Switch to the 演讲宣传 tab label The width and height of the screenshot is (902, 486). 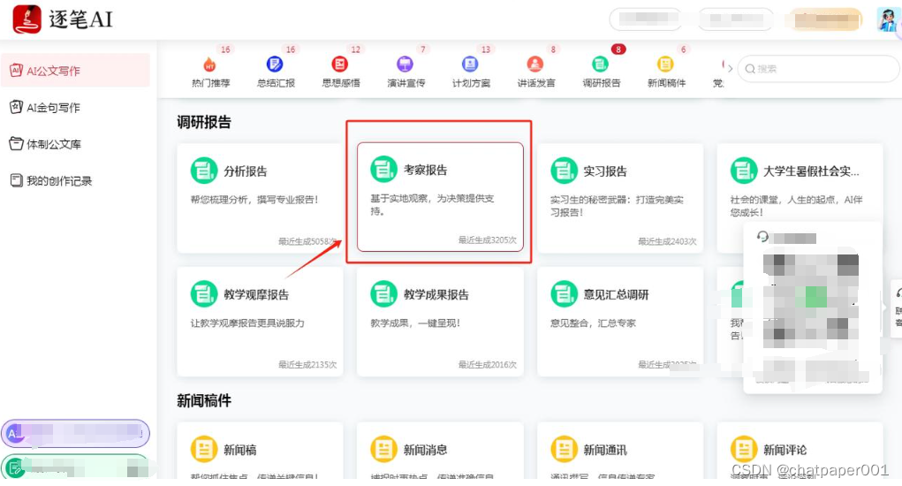[x=406, y=83]
